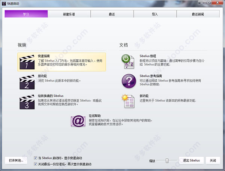Switch to the 导入 tab
Viewport: 225px width, 171px height.
(x=155, y=14)
